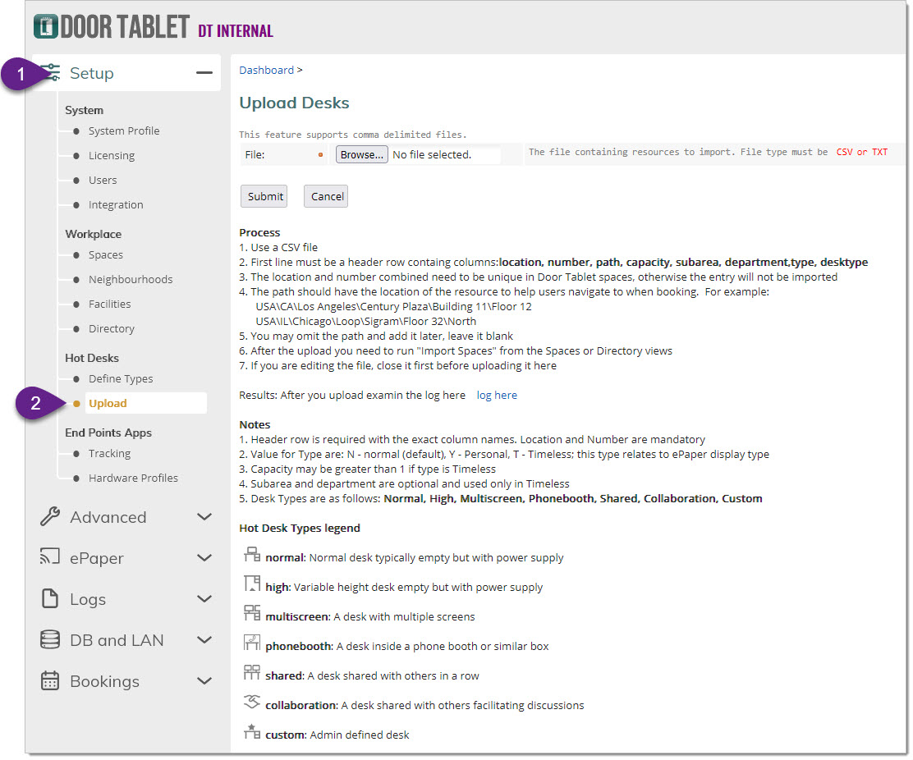
Task: Open the 'log here' link
Action: 497,395
